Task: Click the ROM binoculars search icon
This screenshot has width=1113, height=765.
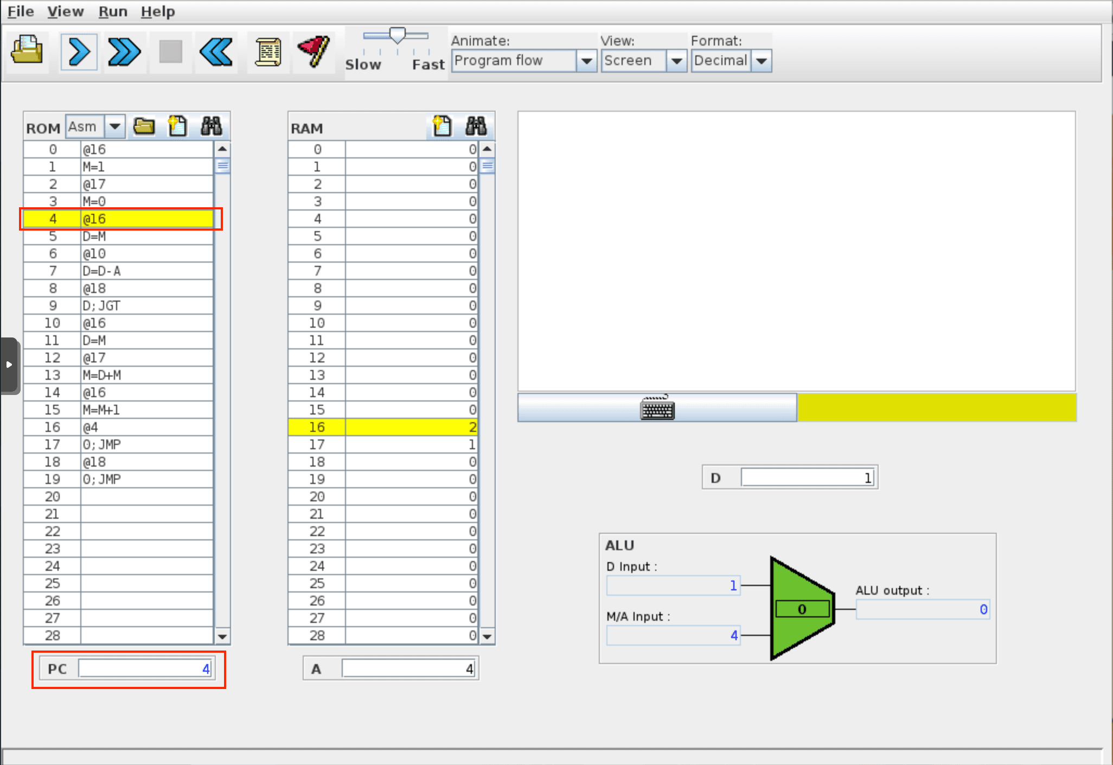Action: [x=211, y=126]
